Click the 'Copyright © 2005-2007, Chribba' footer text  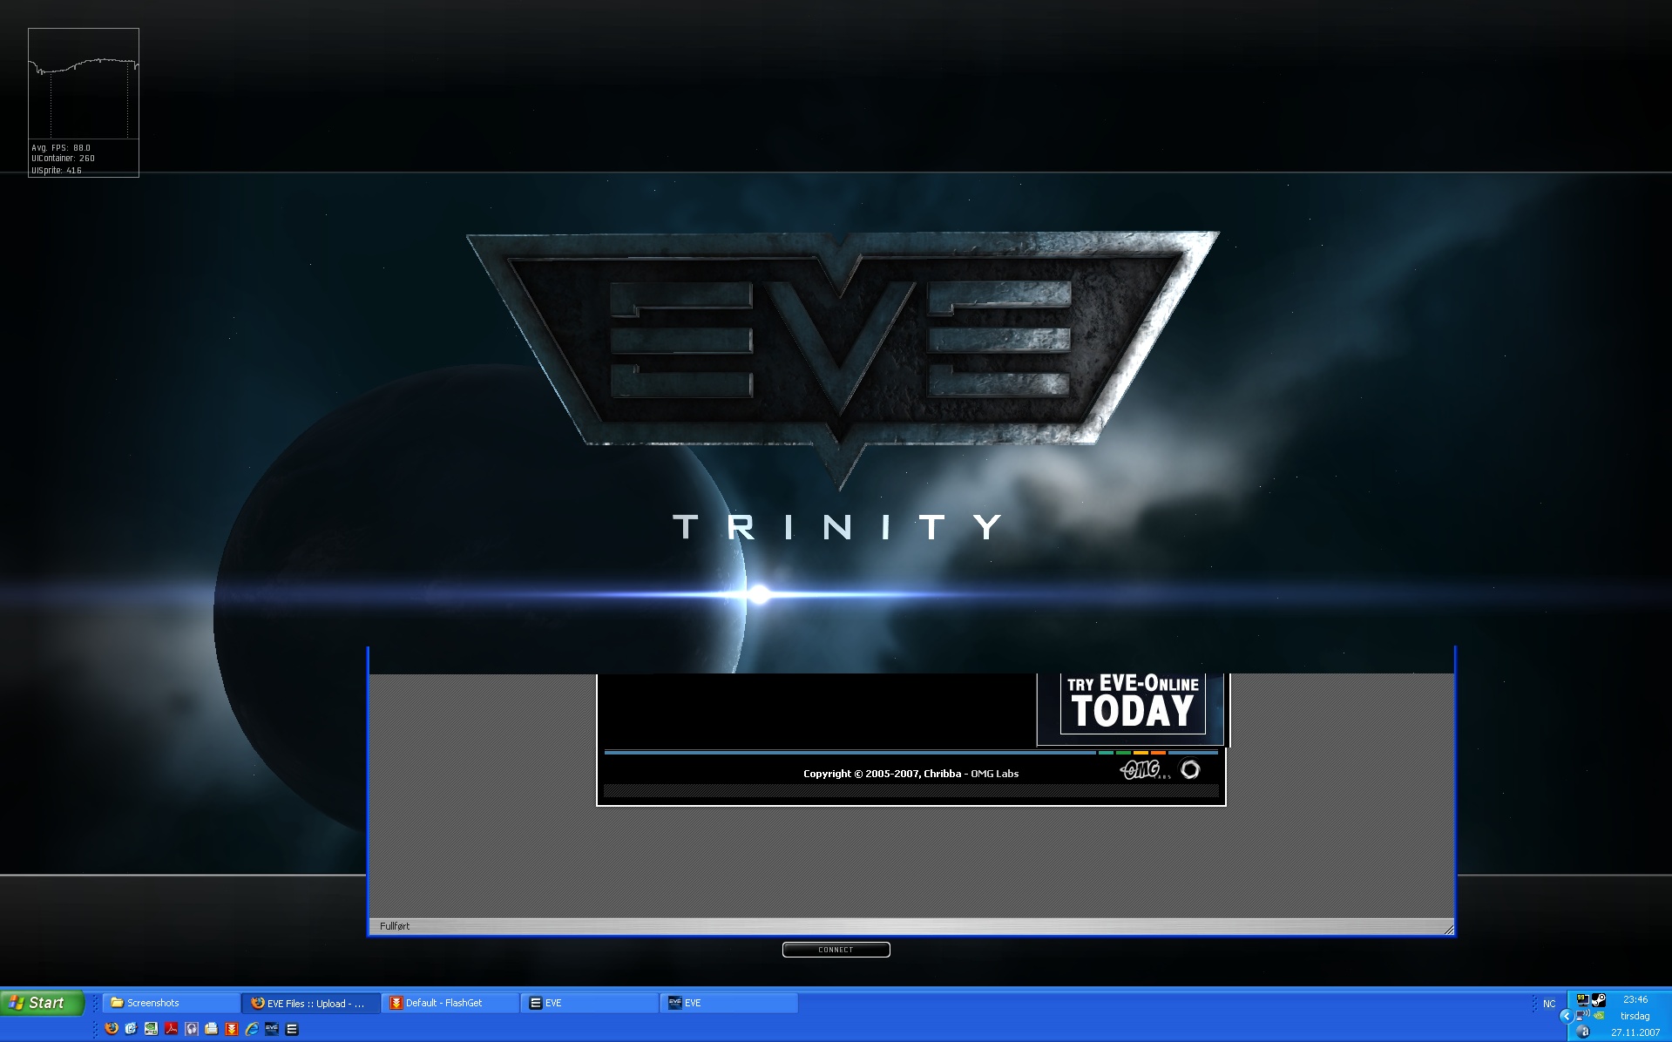pos(882,774)
